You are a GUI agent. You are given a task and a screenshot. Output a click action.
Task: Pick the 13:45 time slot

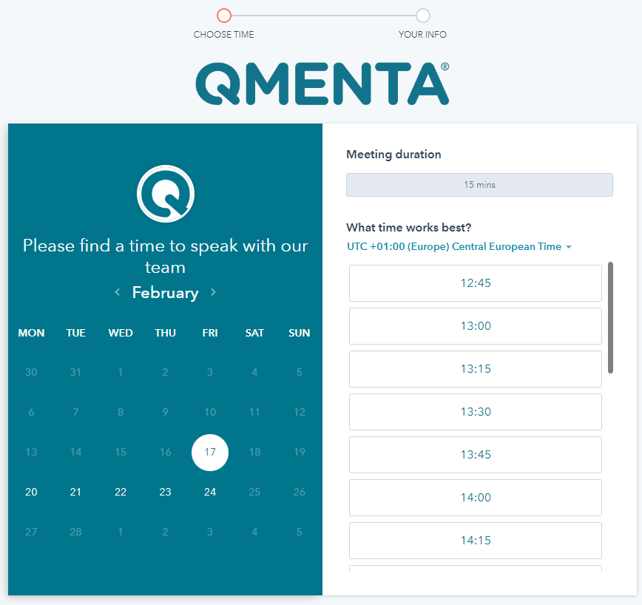tap(476, 455)
